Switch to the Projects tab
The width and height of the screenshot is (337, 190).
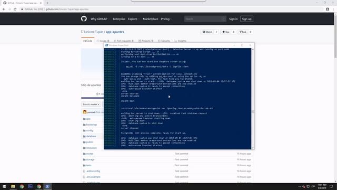click(x=146, y=41)
